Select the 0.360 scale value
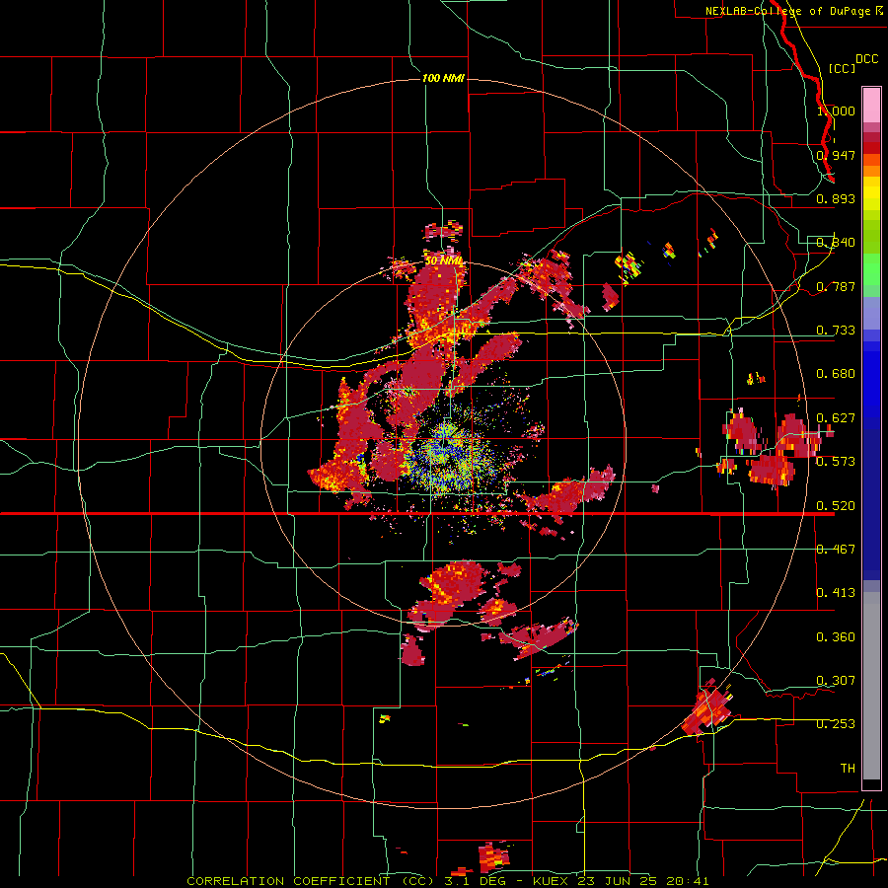The width and height of the screenshot is (888, 888). (x=836, y=637)
